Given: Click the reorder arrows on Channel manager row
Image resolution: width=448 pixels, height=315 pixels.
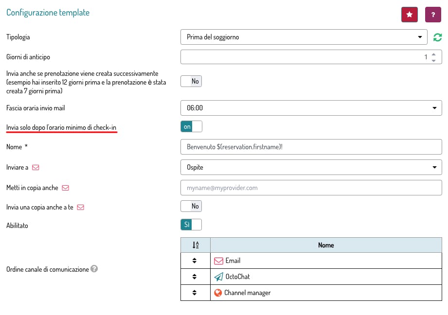Looking at the screenshot, I should [x=195, y=293].
